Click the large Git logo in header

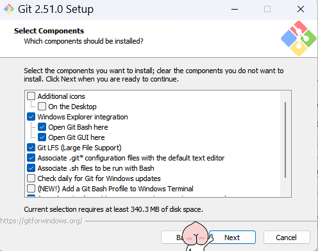[299, 39]
